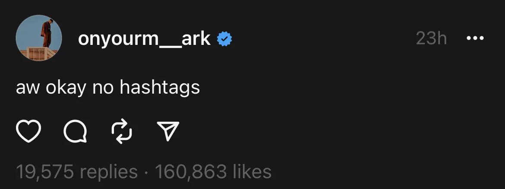505x189 pixels.
Task: Repost this thread using the arrows icon
Action: coord(121,132)
